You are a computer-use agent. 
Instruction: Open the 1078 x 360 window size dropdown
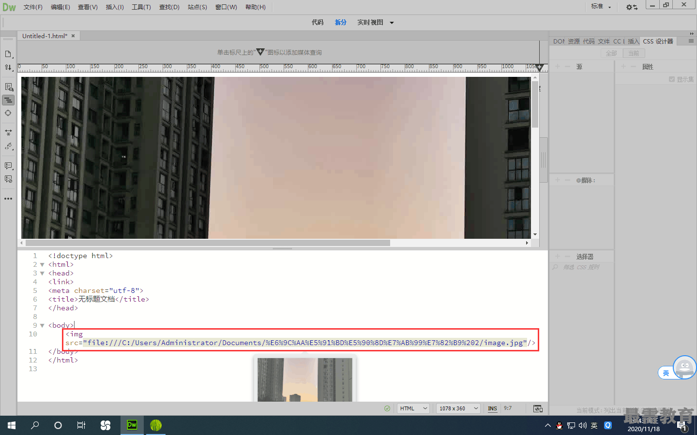click(458, 408)
